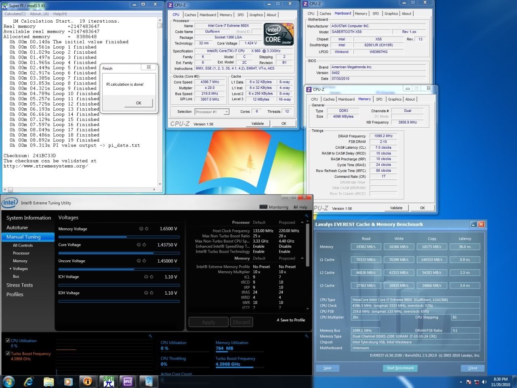The height and width of the screenshot is (388, 517).
Task: Uncheck the CPU Utilization checkbox
Action: pyautogui.click(x=8, y=341)
